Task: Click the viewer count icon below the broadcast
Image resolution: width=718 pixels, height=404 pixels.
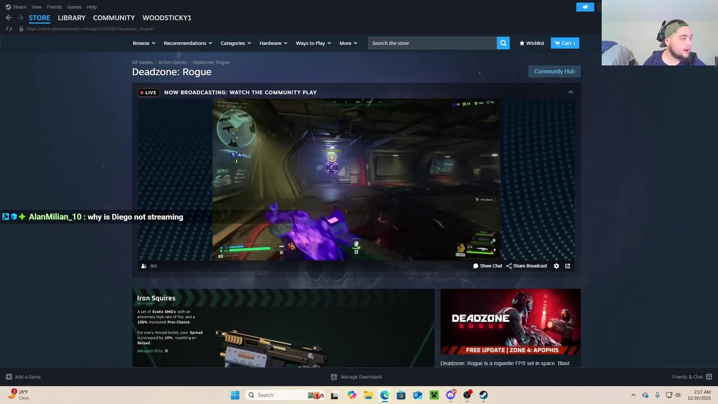Action: pos(144,266)
